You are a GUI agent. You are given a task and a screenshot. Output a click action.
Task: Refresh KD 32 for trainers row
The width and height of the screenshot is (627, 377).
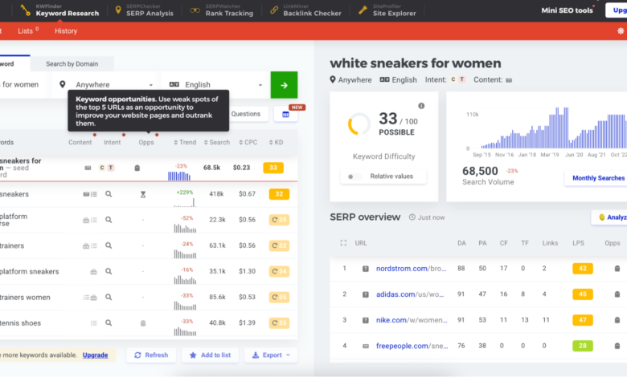[279, 245]
